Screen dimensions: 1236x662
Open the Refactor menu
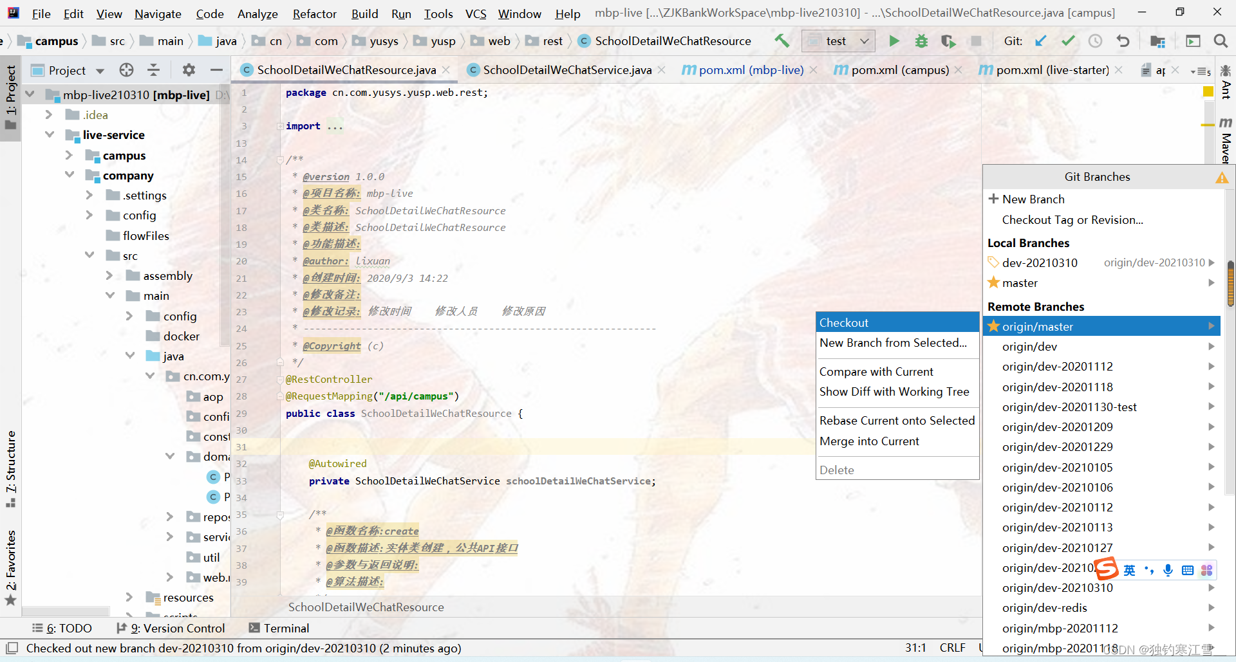click(314, 14)
